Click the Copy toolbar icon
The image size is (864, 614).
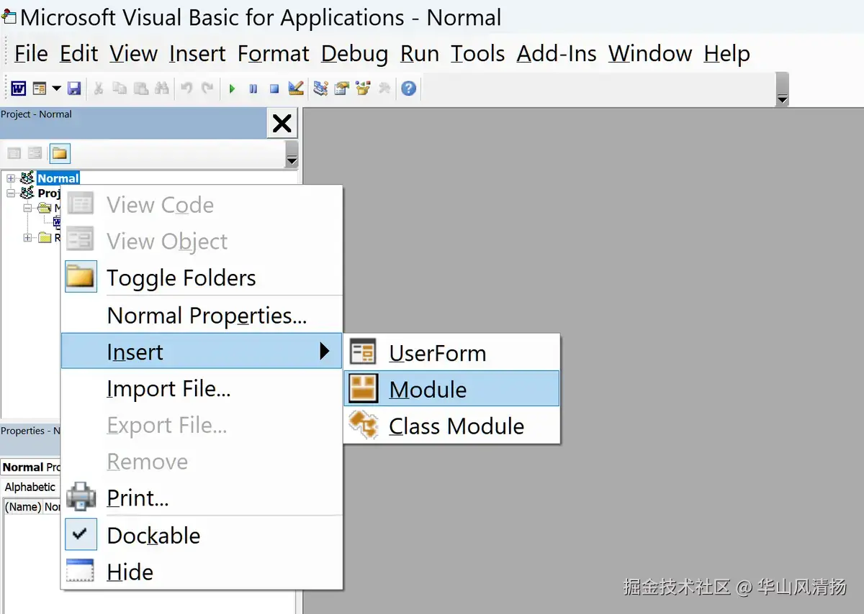pyautogui.click(x=120, y=88)
